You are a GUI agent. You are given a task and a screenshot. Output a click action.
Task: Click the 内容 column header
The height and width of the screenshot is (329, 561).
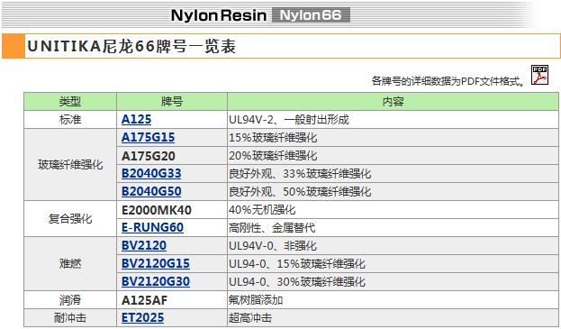[x=393, y=102]
